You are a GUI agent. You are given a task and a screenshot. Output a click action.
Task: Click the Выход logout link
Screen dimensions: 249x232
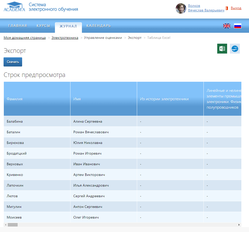point(236,8)
